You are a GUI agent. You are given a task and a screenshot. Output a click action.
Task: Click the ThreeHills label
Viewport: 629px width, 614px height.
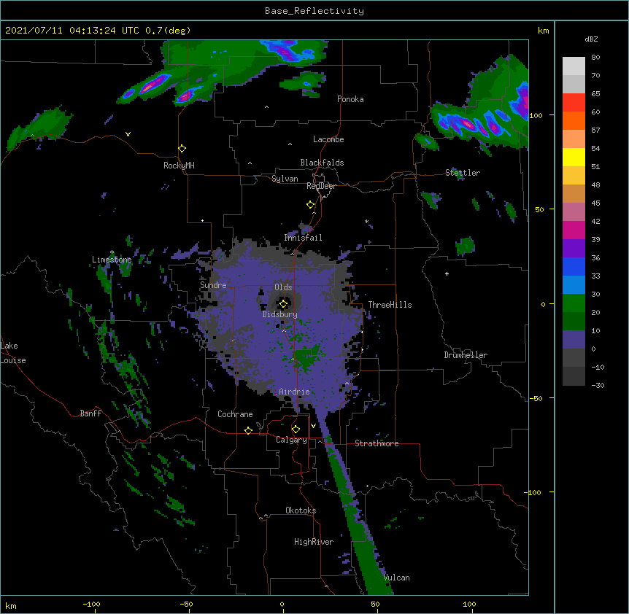point(390,305)
